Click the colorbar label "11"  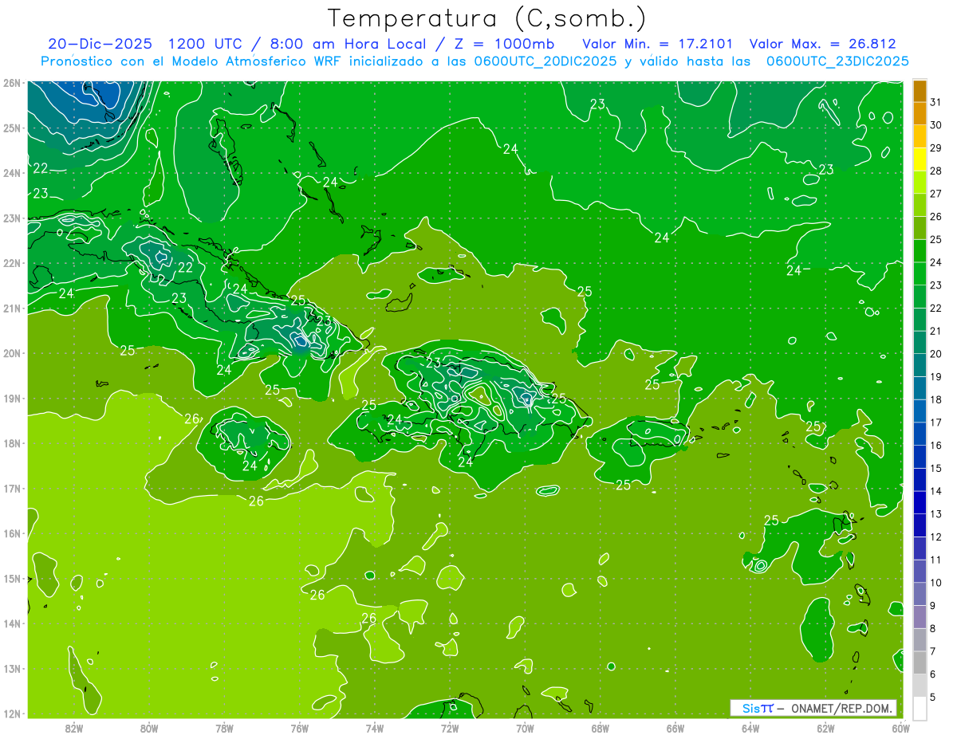935,560
